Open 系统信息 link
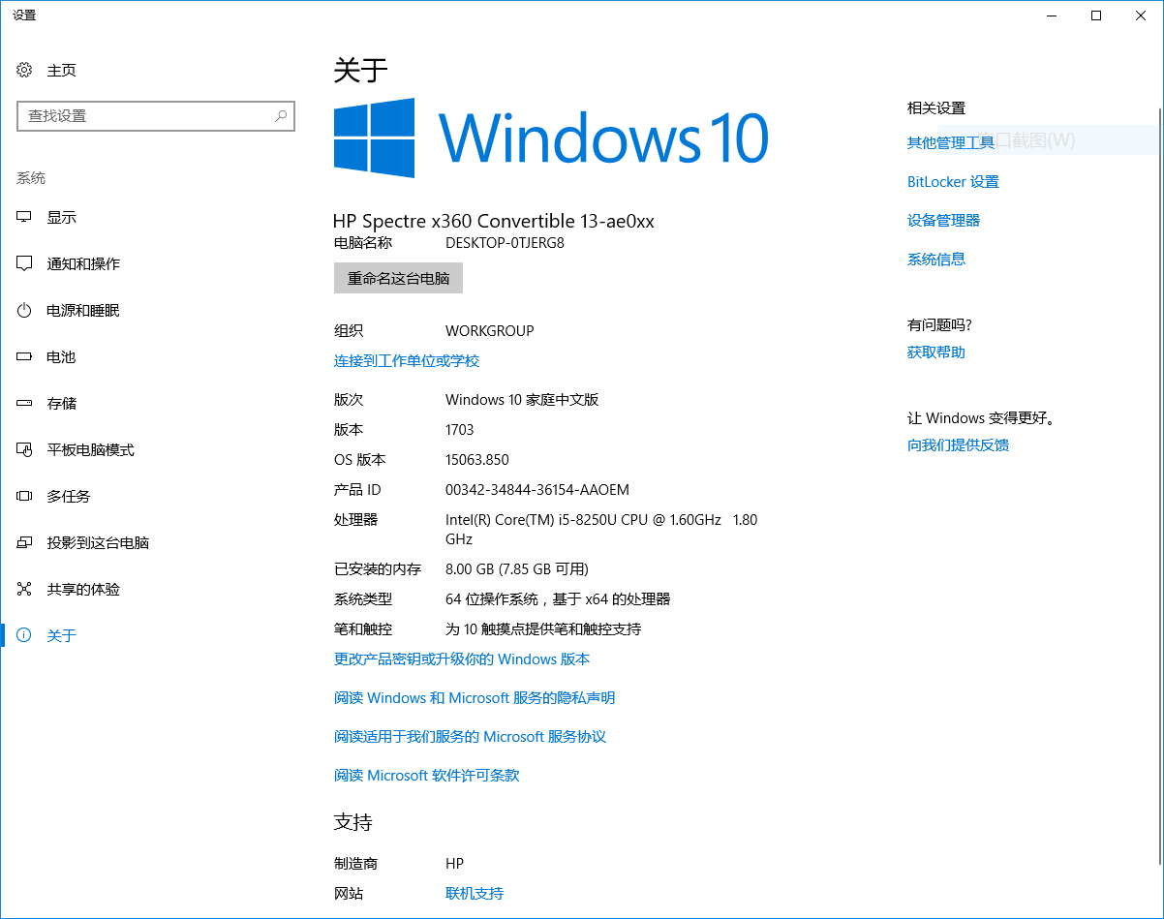 [x=936, y=259]
